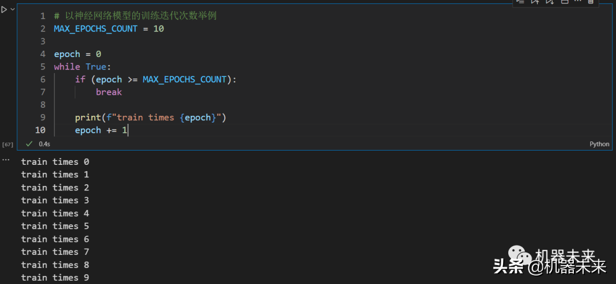The width and height of the screenshot is (616, 284).
Task: Execute cells above icon
Action: point(535,2)
